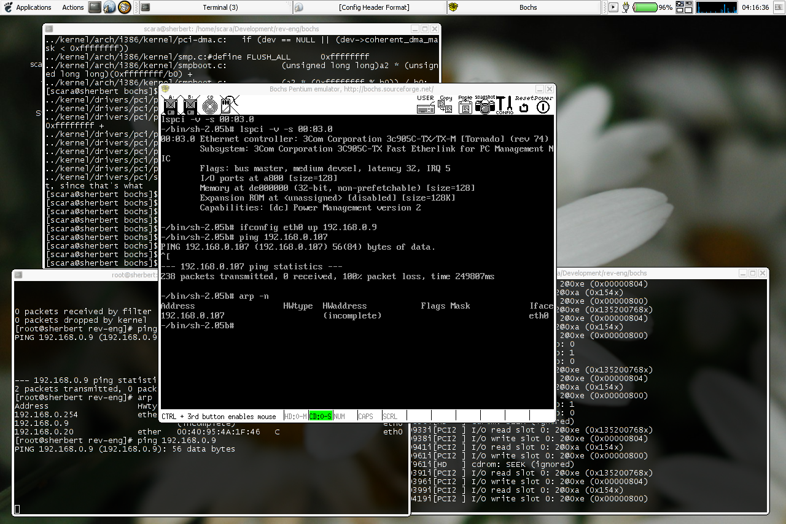
Task: Click the Development/rev-eng/bochs log window title
Action: (601, 273)
